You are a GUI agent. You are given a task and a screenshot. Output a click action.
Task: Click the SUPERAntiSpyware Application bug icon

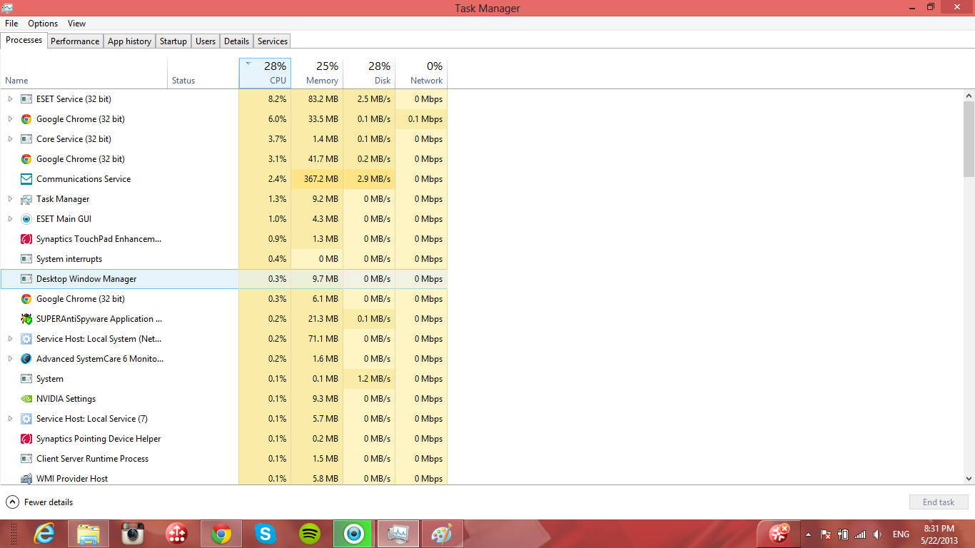(x=26, y=319)
